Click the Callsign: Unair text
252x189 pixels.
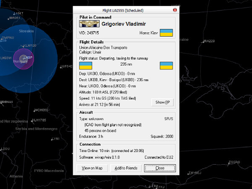90,52
